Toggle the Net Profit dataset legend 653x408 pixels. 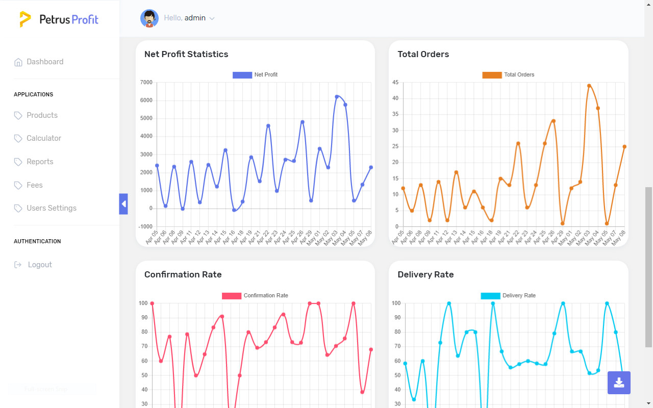tap(254, 74)
